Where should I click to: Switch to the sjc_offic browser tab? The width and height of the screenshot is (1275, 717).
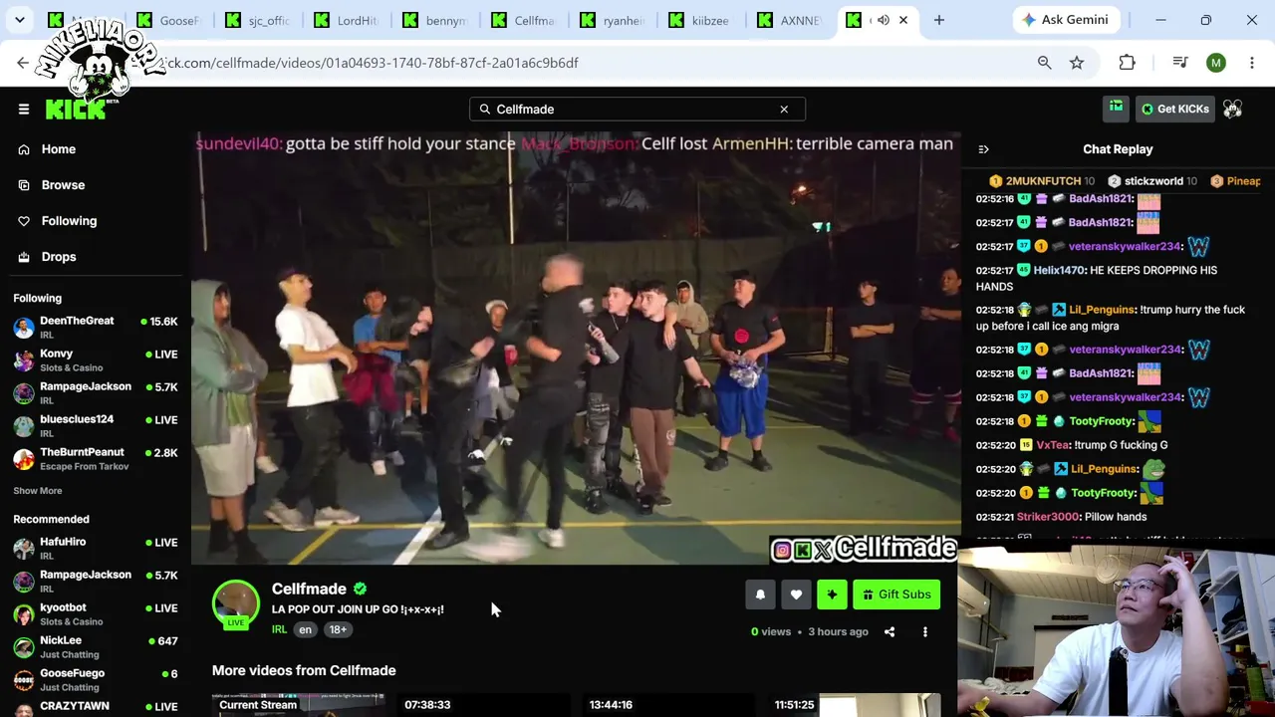click(259, 20)
